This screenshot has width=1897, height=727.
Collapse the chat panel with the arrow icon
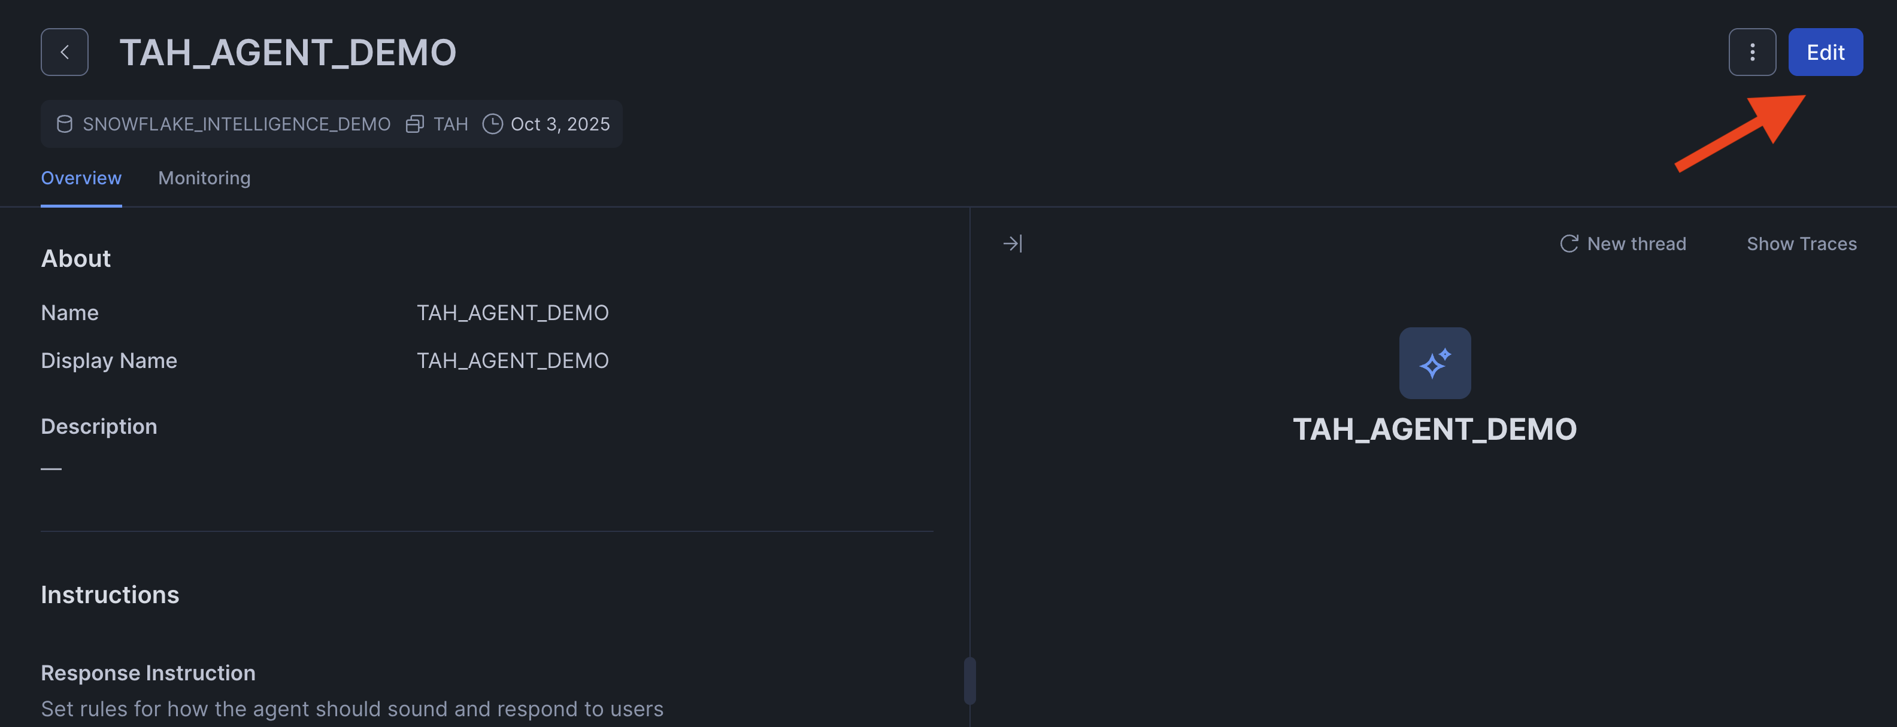[1013, 244]
